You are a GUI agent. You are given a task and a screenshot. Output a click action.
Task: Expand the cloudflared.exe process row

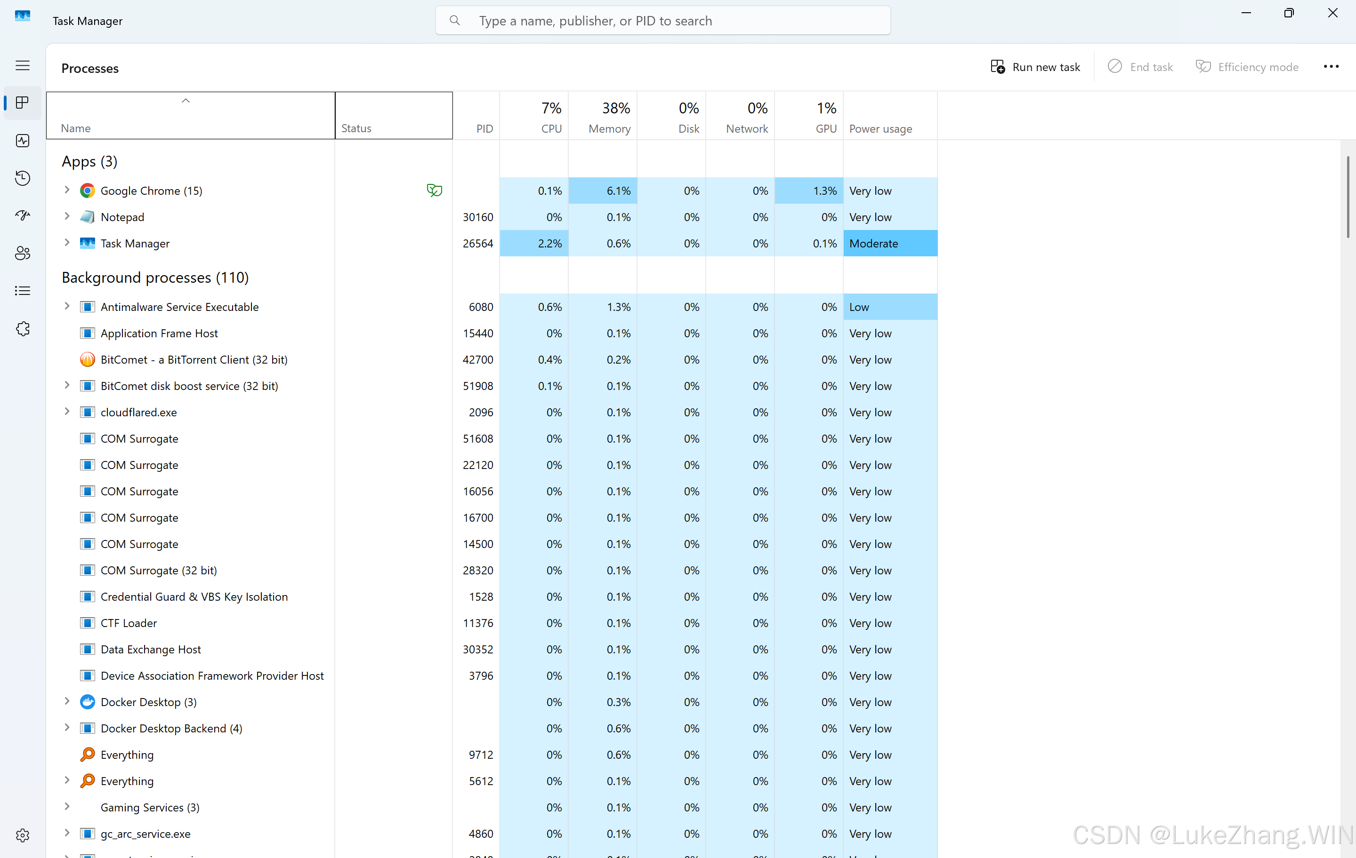click(x=67, y=412)
